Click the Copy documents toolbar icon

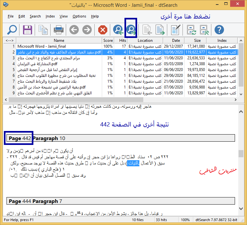[x=43, y=30]
